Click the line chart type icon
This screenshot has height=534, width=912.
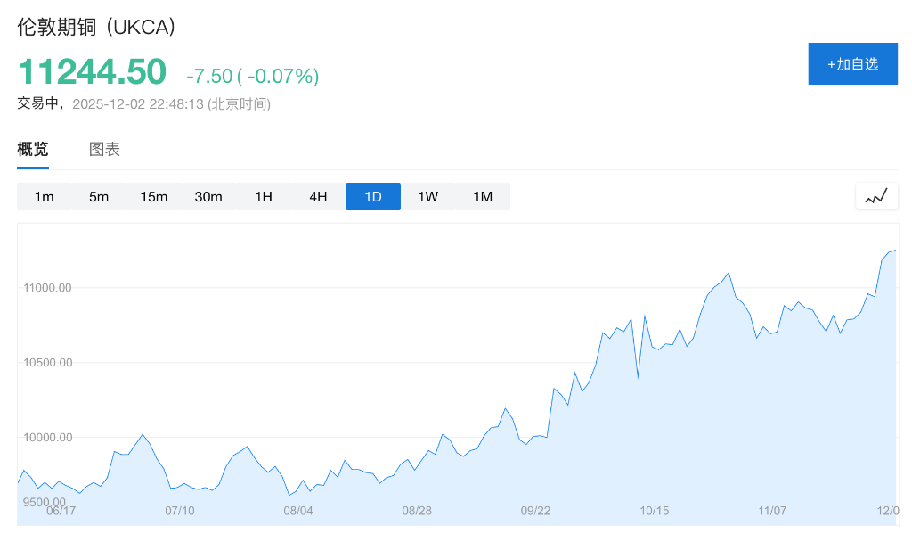click(x=876, y=196)
